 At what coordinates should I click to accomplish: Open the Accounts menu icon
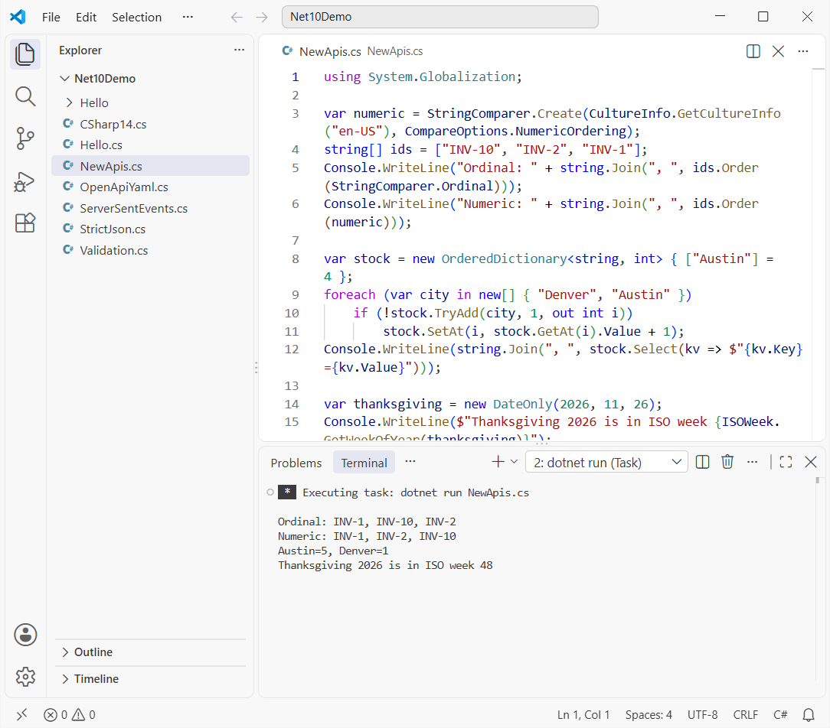[25, 635]
